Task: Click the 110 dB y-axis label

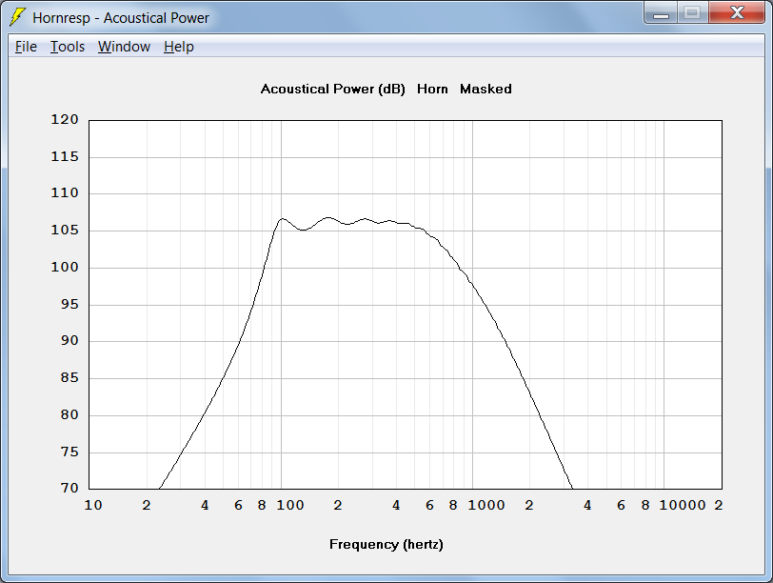Action: coord(65,192)
